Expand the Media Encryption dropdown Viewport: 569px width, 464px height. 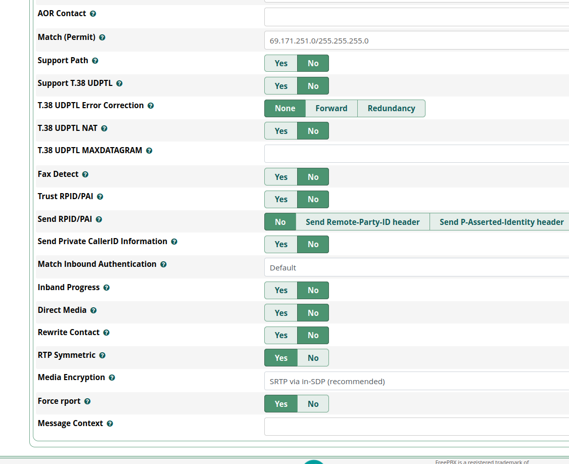pos(416,381)
